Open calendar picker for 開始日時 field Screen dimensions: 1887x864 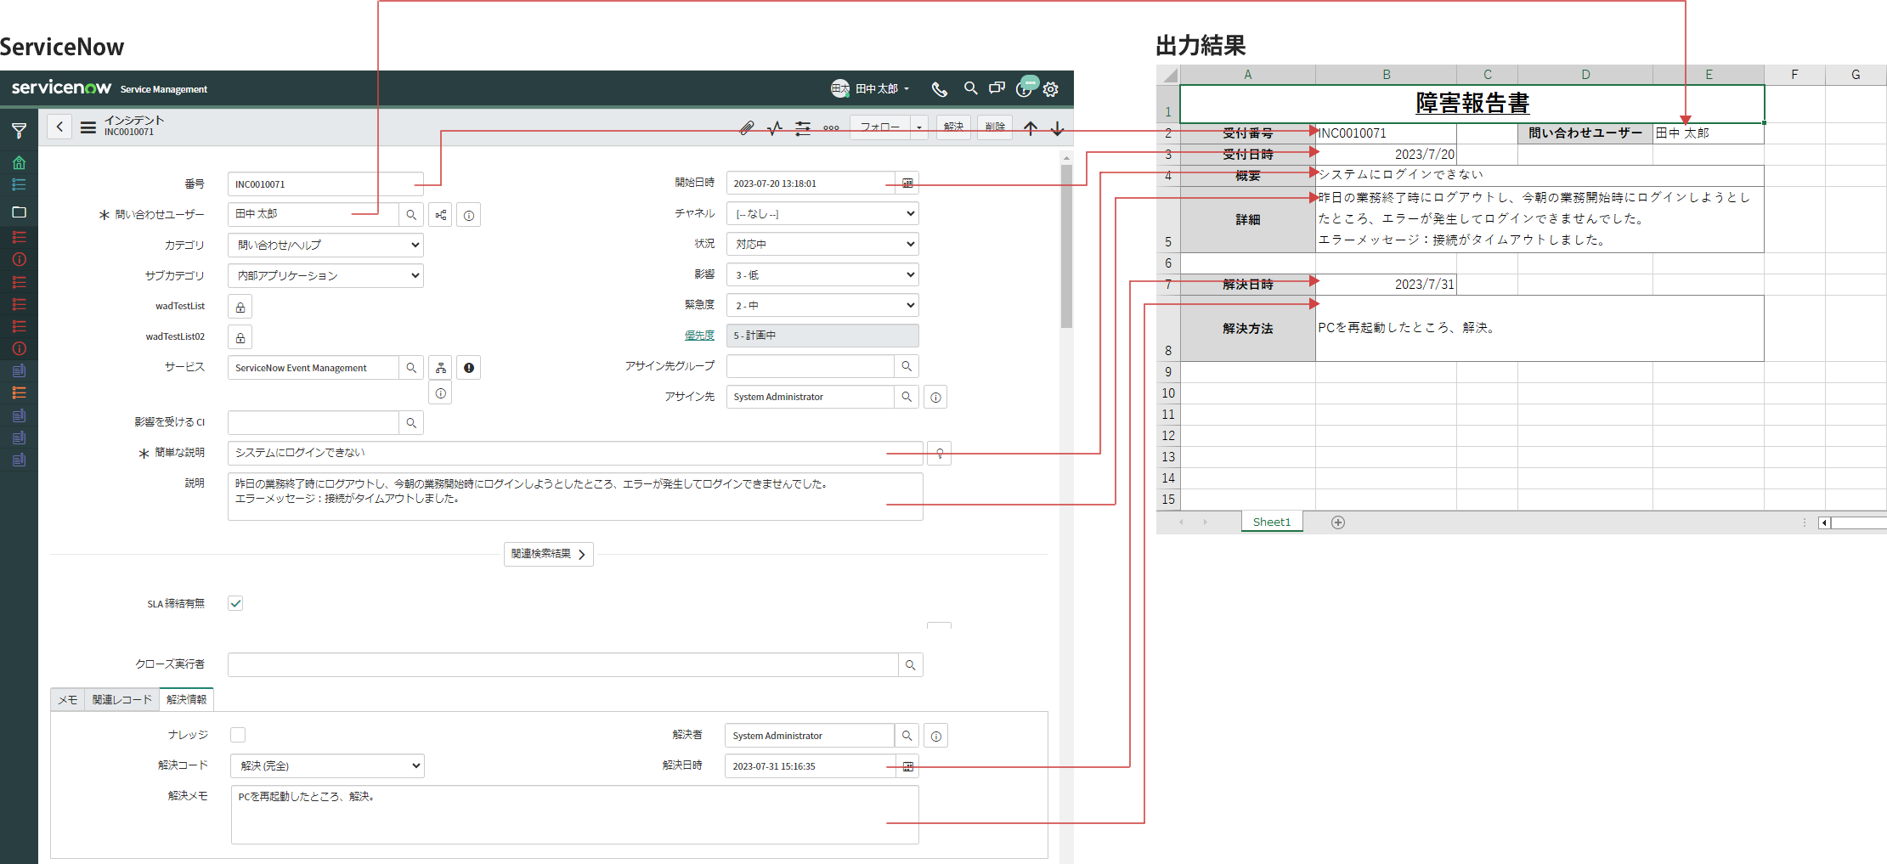pos(907,184)
